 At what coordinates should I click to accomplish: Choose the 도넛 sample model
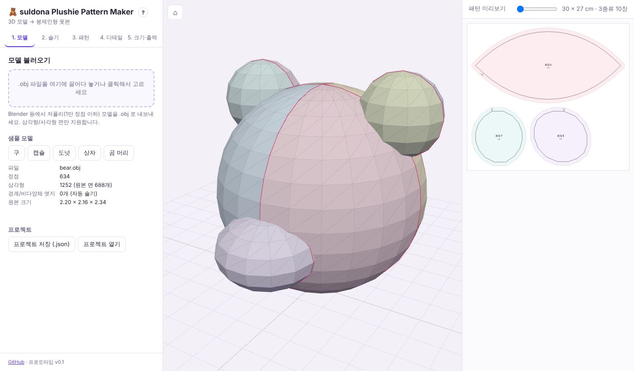(x=64, y=153)
